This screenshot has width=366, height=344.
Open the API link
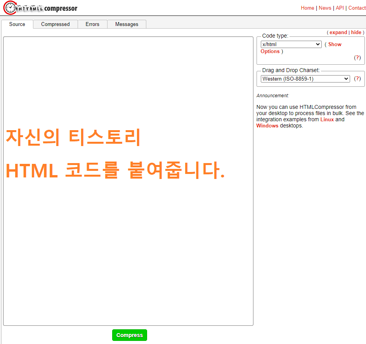pyautogui.click(x=340, y=8)
